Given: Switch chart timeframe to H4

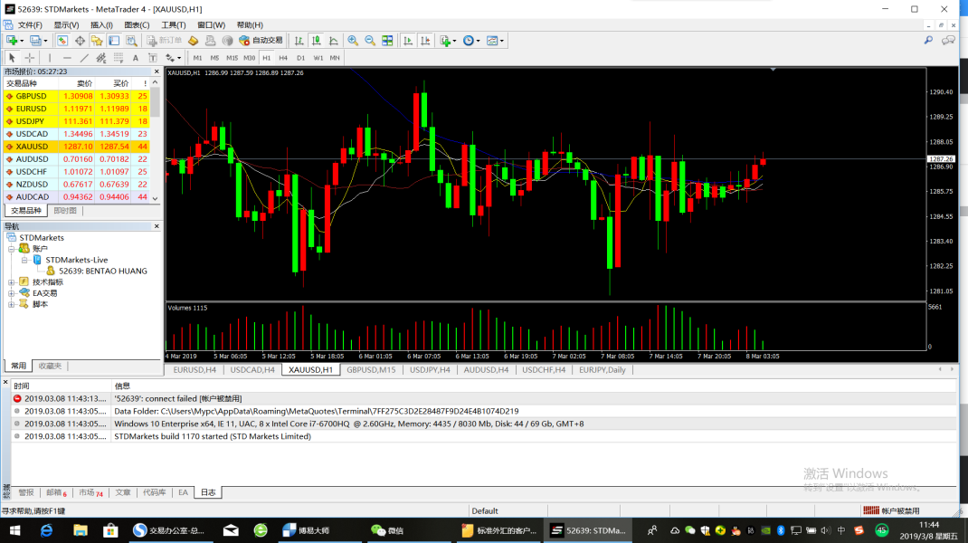Looking at the screenshot, I should point(283,58).
